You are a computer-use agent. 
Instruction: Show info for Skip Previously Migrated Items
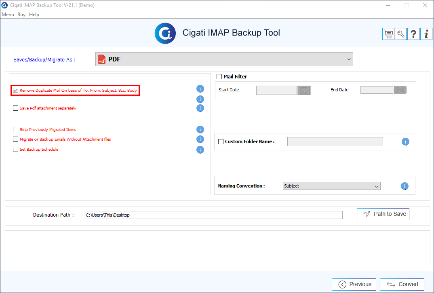click(200, 130)
